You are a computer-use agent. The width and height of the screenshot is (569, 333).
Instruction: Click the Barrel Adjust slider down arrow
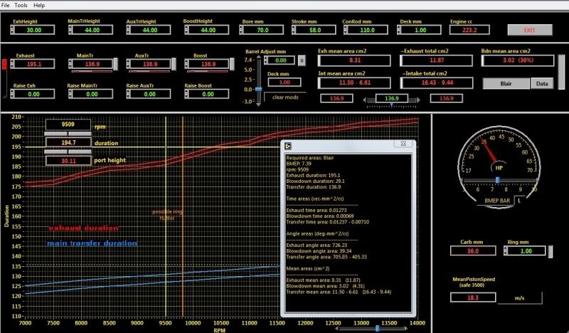click(258, 104)
